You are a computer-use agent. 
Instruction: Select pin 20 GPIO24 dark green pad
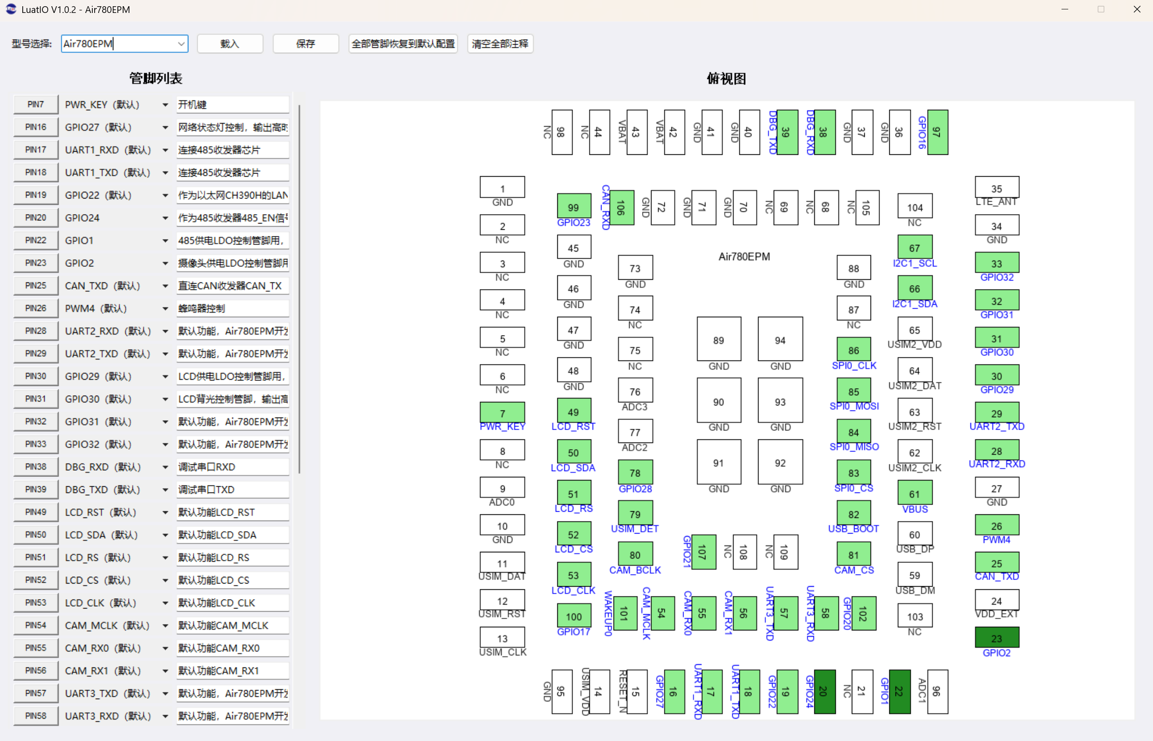click(824, 691)
